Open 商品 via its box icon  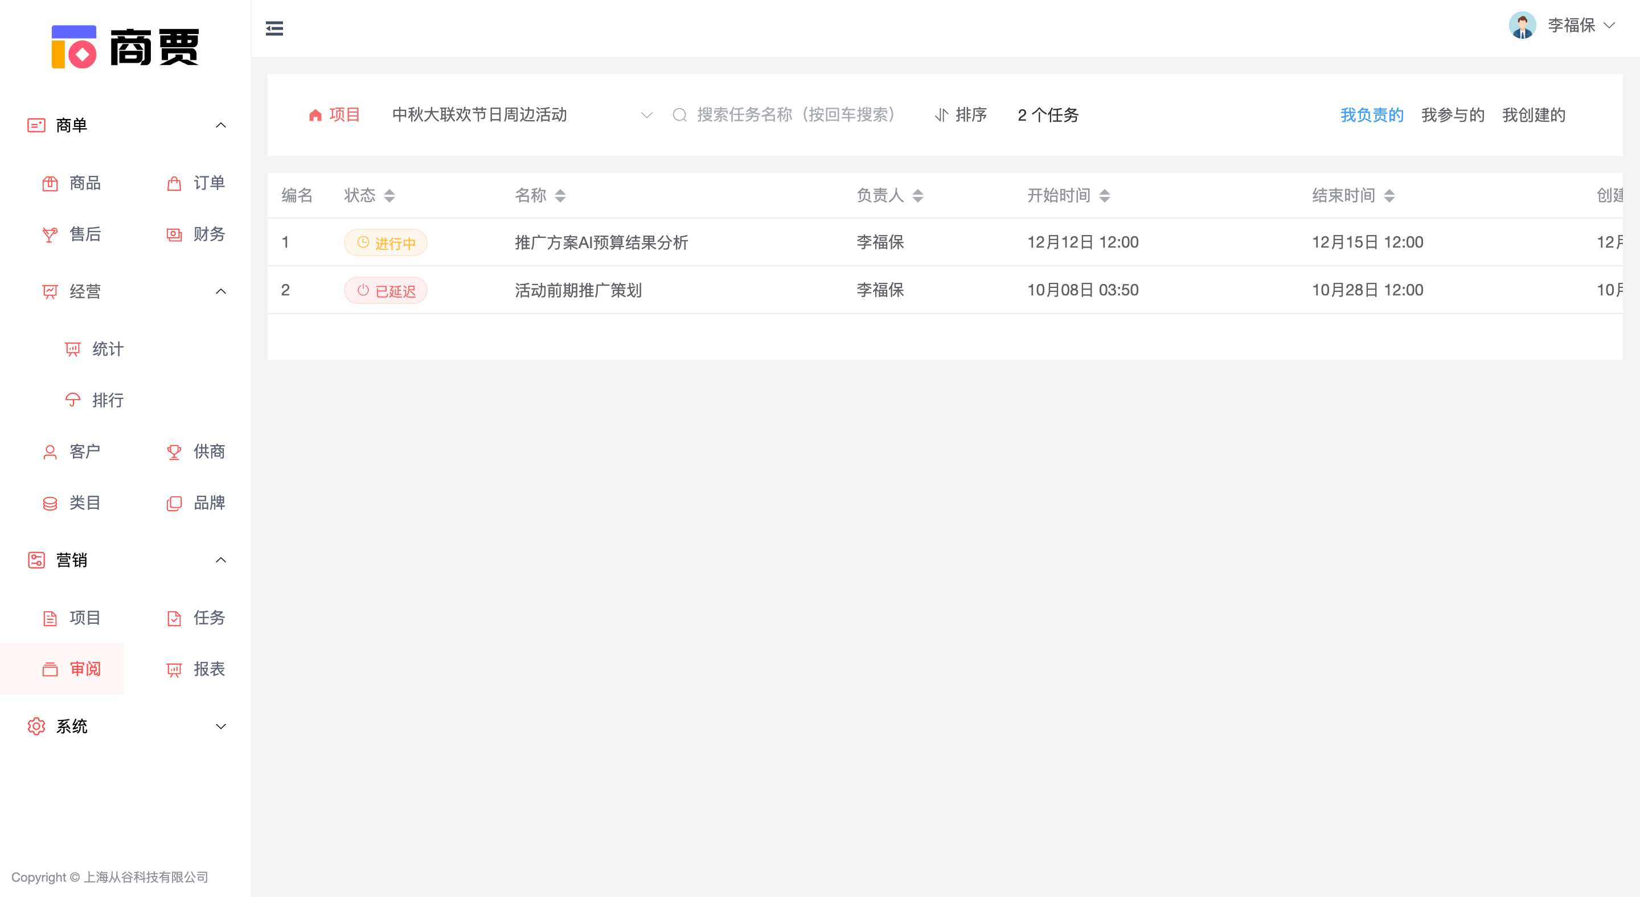(50, 184)
